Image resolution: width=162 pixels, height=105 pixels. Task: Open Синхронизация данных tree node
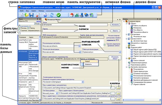(x=139, y=63)
